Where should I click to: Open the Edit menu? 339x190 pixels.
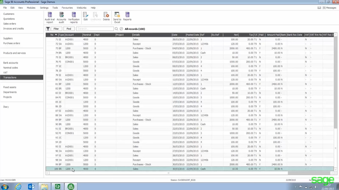point(12,8)
